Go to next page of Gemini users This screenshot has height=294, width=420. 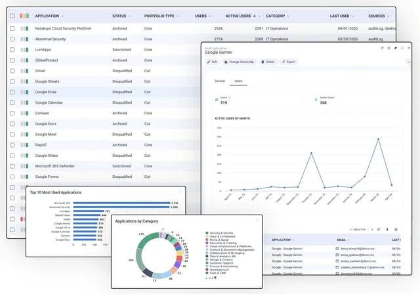pyautogui.click(x=372, y=230)
